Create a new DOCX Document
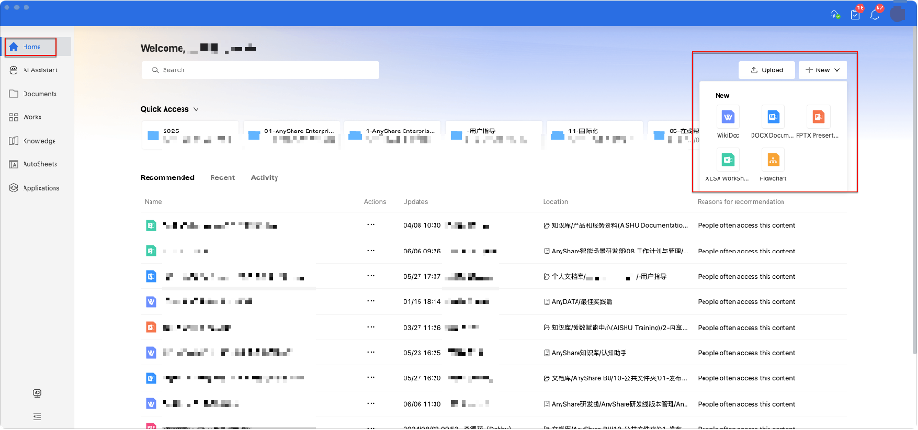Screen dimensions: 918x430 click(x=772, y=117)
